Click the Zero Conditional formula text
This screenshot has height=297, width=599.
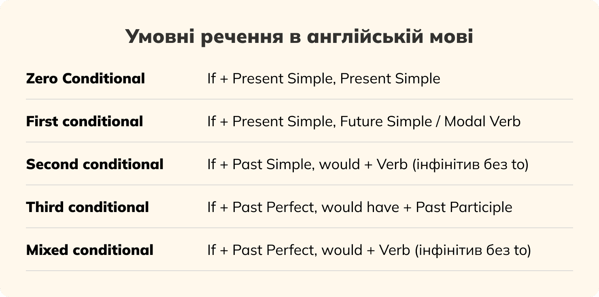point(323,78)
